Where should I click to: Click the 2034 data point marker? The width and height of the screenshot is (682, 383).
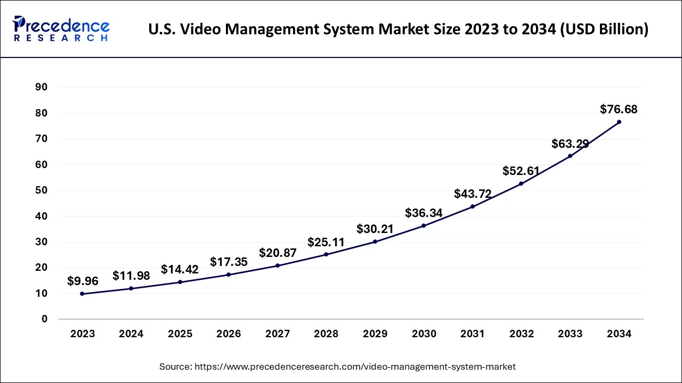619,122
